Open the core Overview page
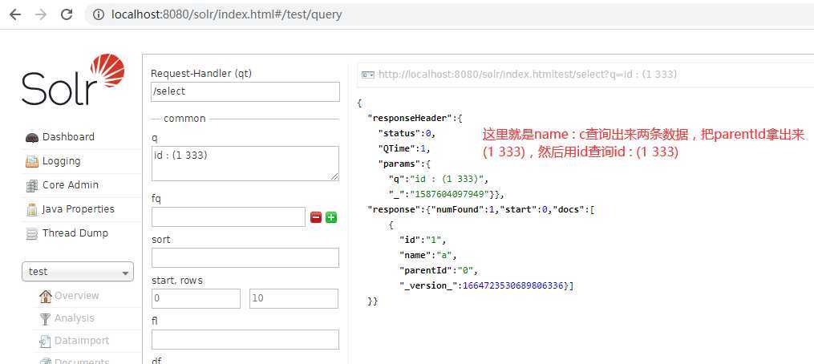The height and width of the screenshot is (364, 814). [x=77, y=296]
